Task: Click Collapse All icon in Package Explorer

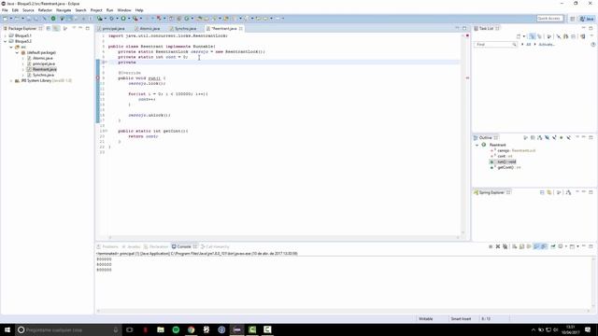Action: point(49,29)
